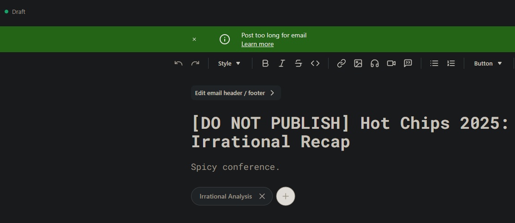
Task: Create a bulleted list
Action: click(x=434, y=63)
